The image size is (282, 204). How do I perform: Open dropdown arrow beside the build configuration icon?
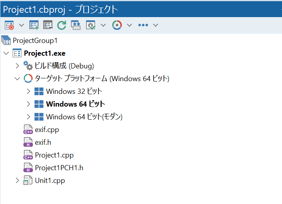[104, 25]
